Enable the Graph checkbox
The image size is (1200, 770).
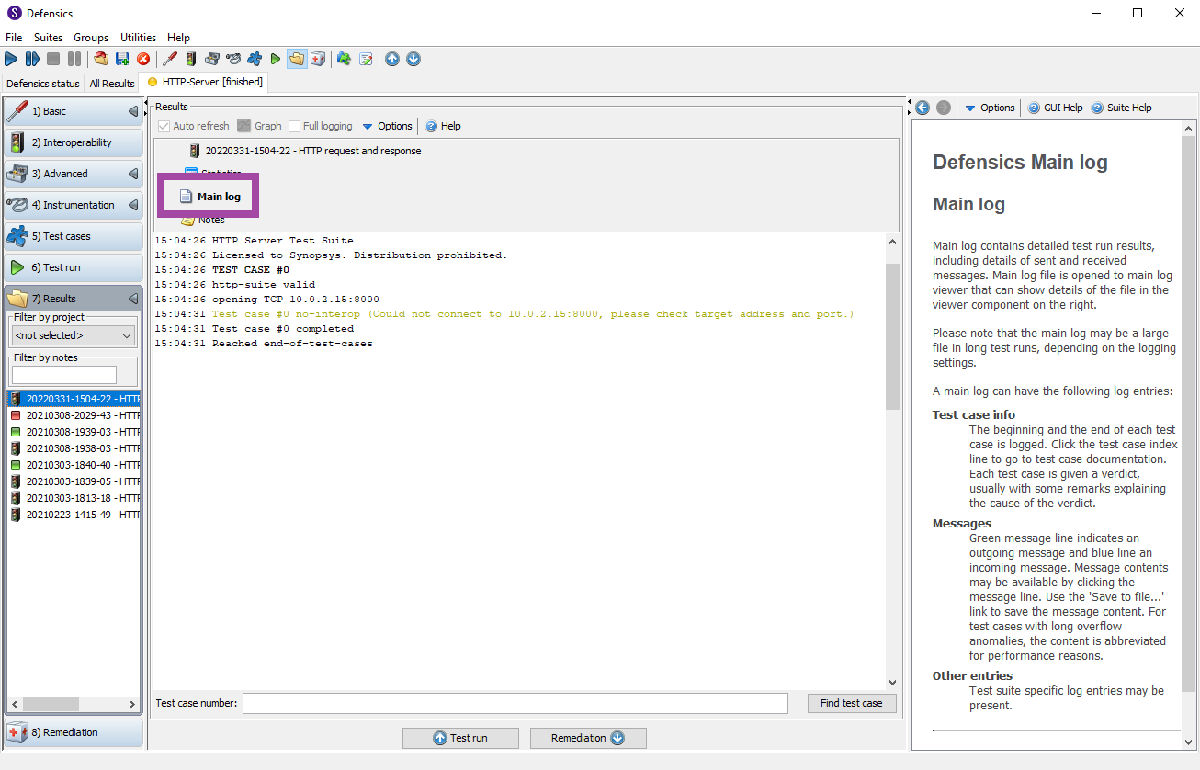pyautogui.click(x=243, y=126)
